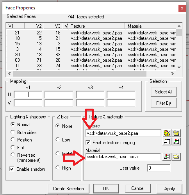Click the Texture path input field

point(123,133)
